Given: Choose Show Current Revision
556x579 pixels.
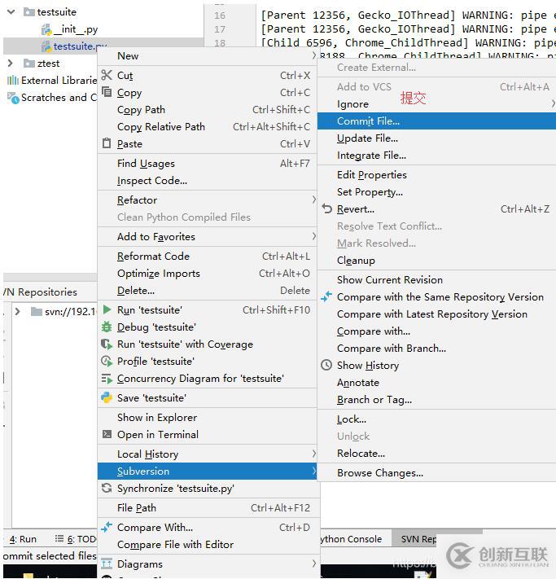Looking at the screenshot, I should 437,279.
